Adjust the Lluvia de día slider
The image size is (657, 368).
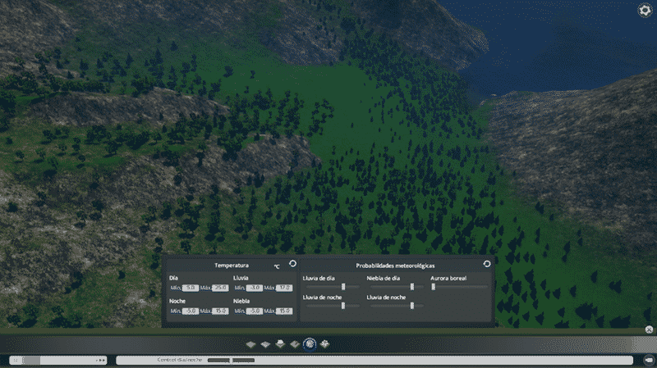coord(343,287)
